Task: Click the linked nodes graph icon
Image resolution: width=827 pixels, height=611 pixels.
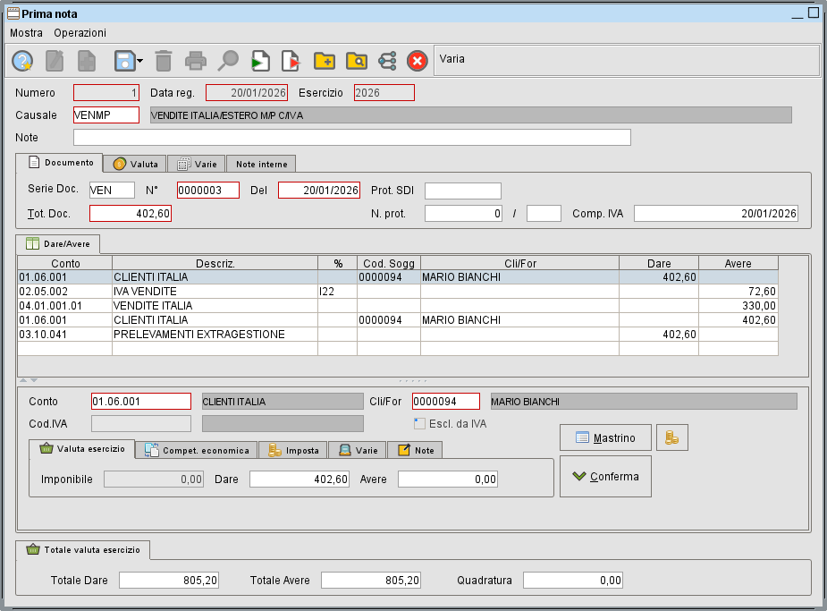Action: (387, 60)
